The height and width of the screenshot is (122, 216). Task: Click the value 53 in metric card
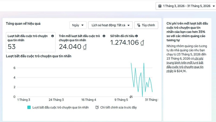coord(12,47)
